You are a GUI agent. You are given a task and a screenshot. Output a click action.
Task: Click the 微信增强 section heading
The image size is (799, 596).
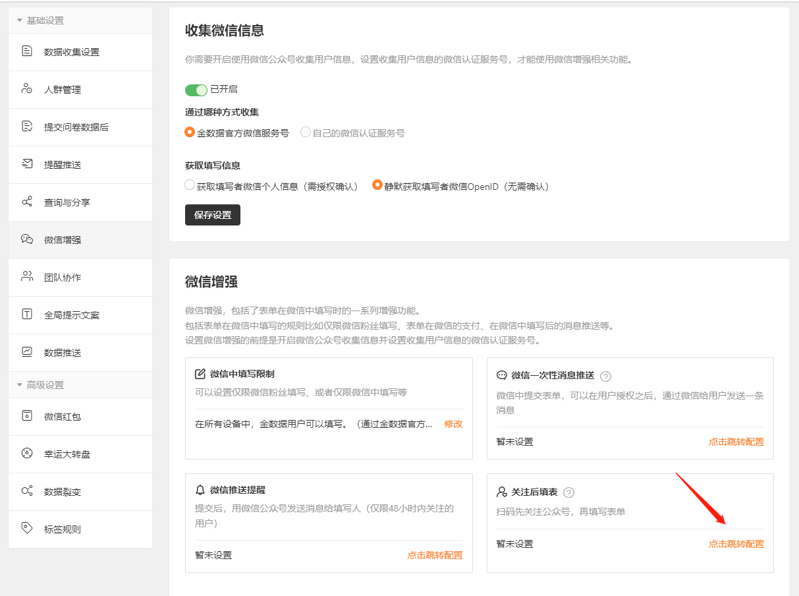(211, 282)
